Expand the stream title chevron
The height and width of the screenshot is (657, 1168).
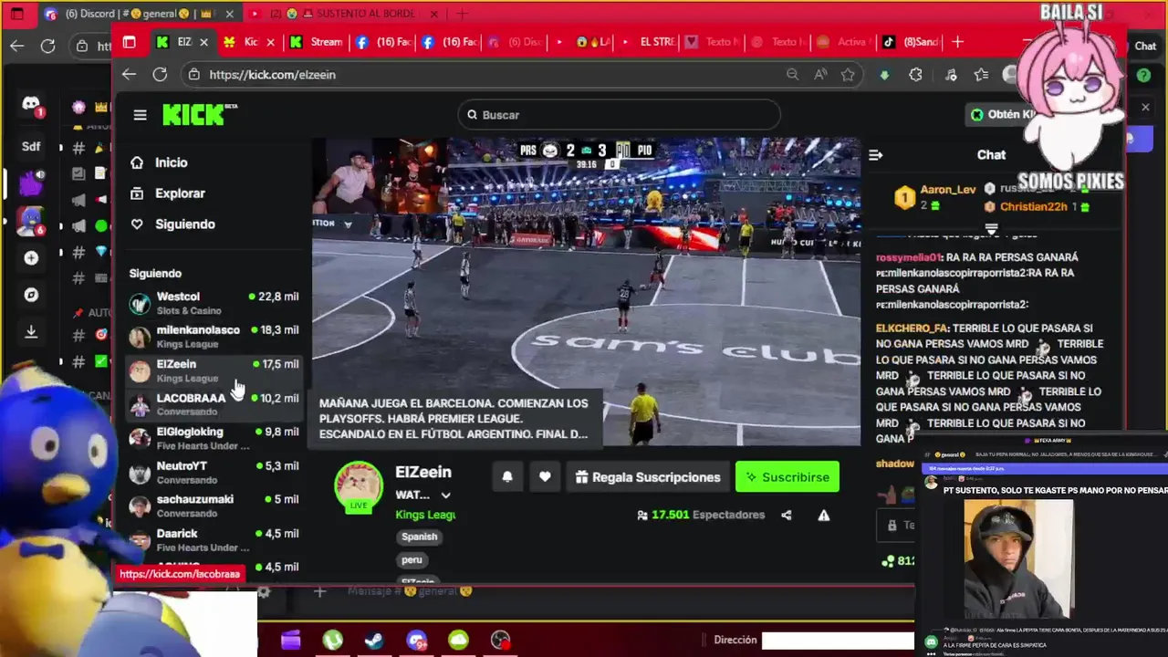(x=445, y=495)
